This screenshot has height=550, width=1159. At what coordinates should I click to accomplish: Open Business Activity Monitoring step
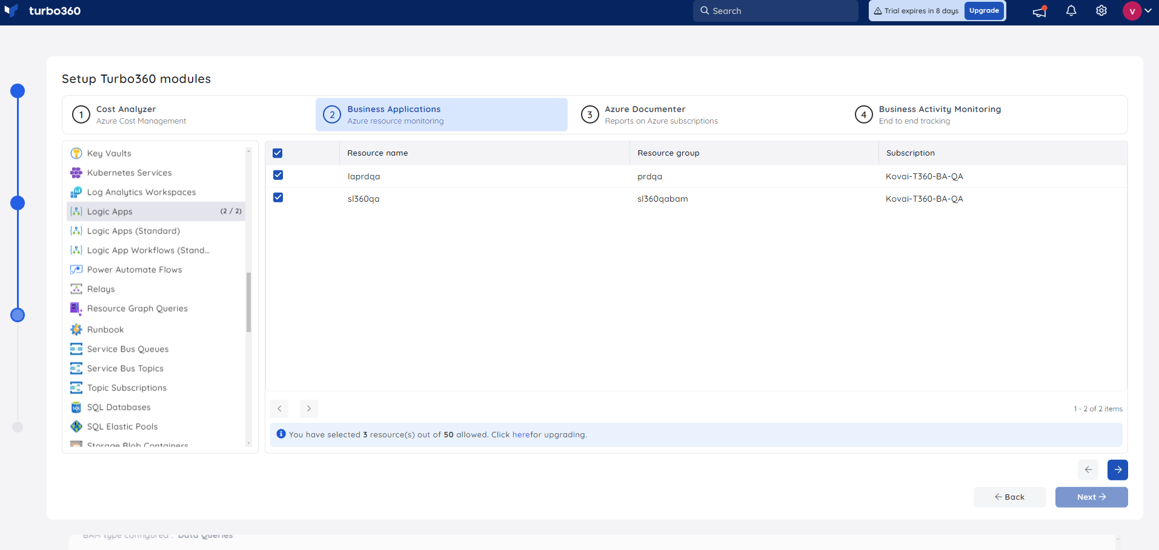point(988,114)
